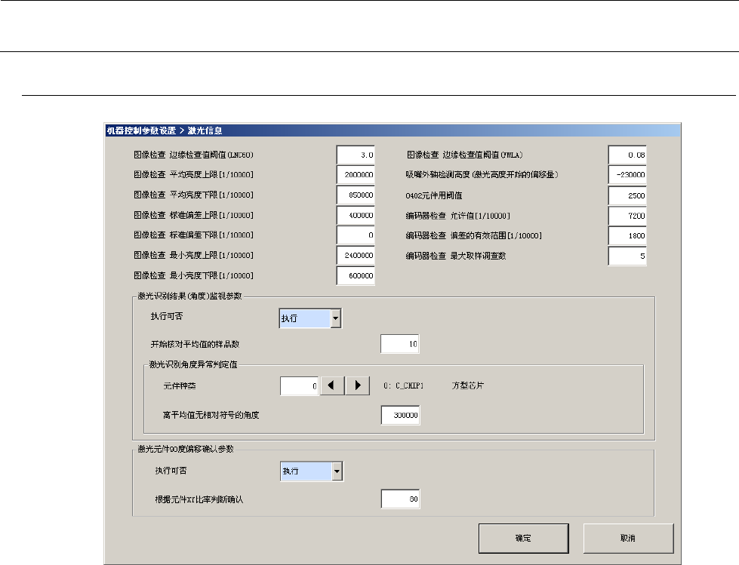739x565 pixels.
Task: Edit 平均亮度下限 field value 850000
Action: pyautogui.click(x=356, y=195)
